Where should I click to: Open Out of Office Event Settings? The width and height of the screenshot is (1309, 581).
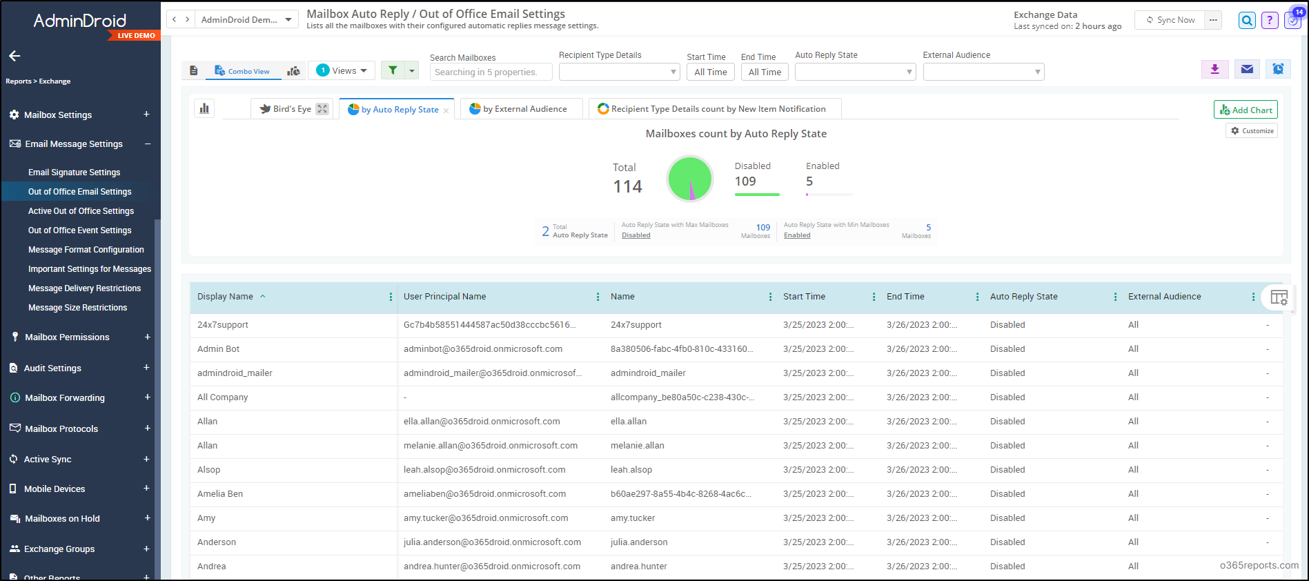tap(79, 230)
